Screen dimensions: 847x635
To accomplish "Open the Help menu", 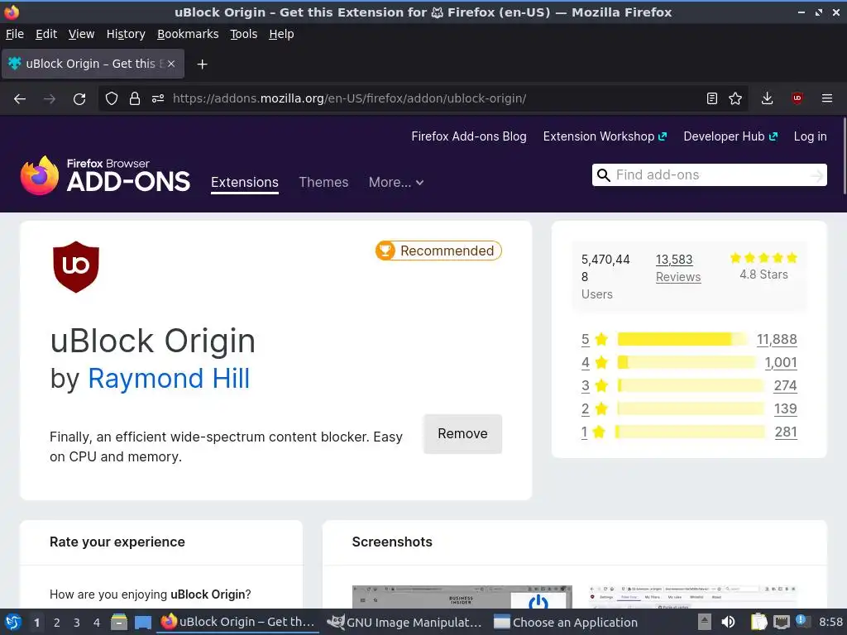I will pyautogui.click(x=281, y=34).
